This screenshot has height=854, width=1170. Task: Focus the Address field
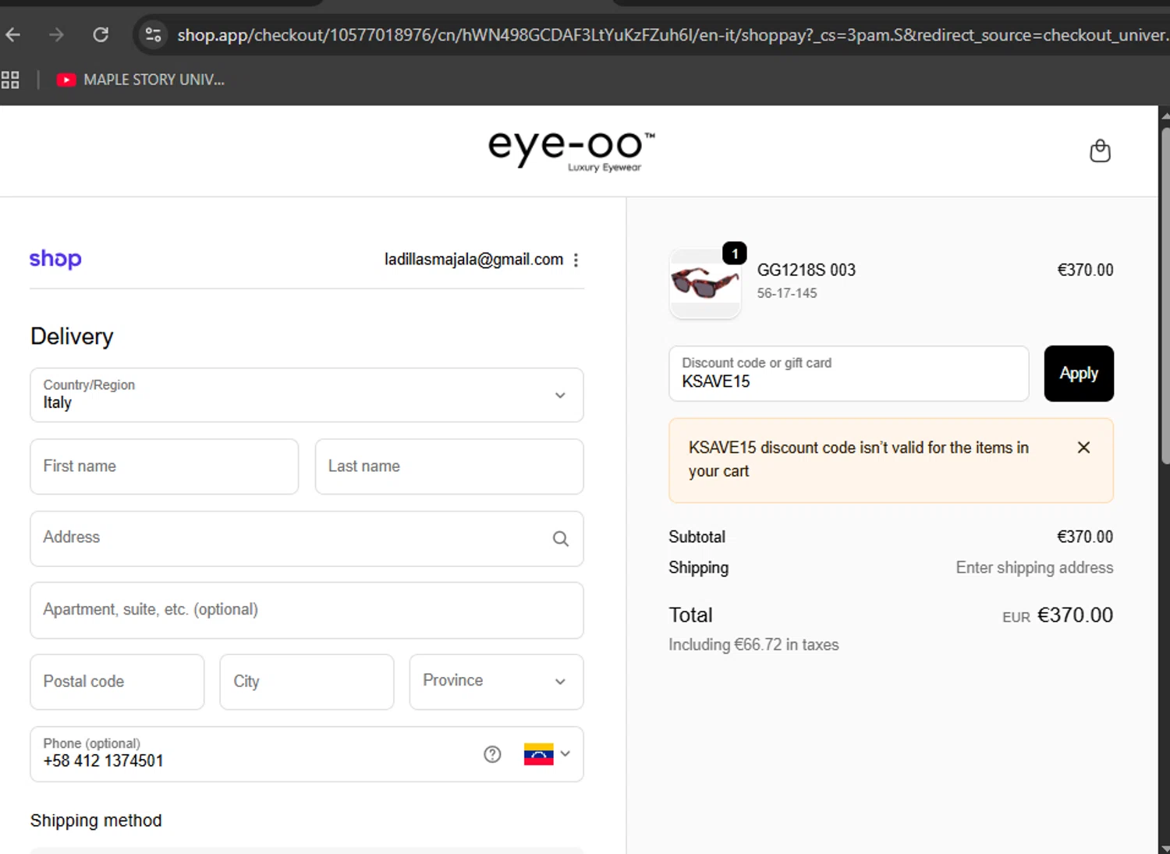pos(307,538)
